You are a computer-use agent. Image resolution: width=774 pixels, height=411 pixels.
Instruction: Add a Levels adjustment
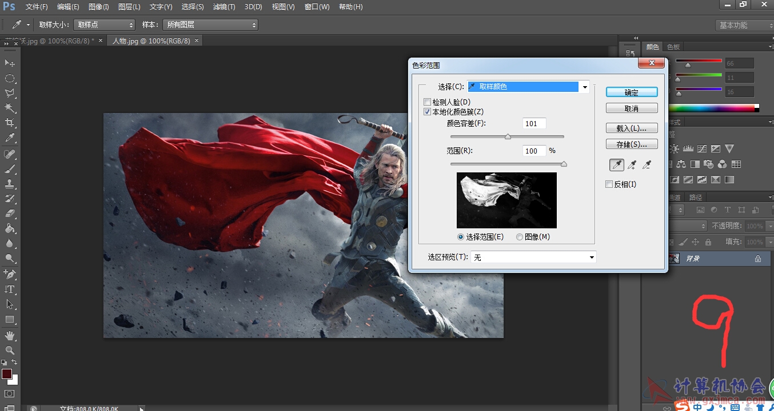(688, 149)
